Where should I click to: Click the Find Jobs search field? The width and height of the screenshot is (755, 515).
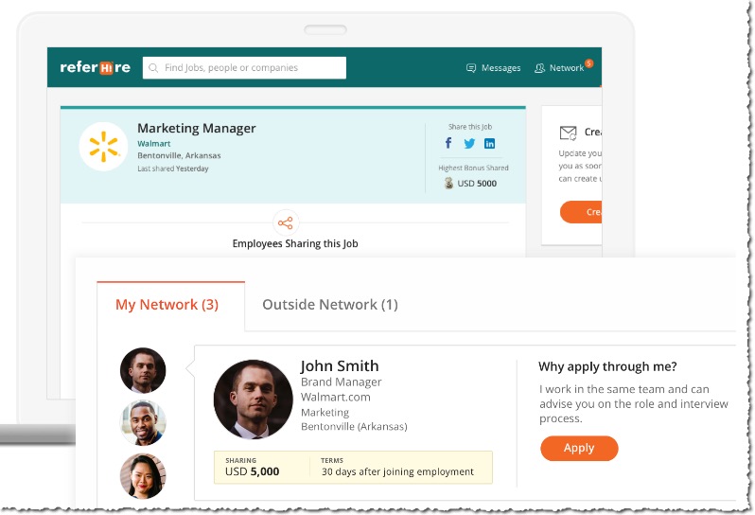pos(251,68)
